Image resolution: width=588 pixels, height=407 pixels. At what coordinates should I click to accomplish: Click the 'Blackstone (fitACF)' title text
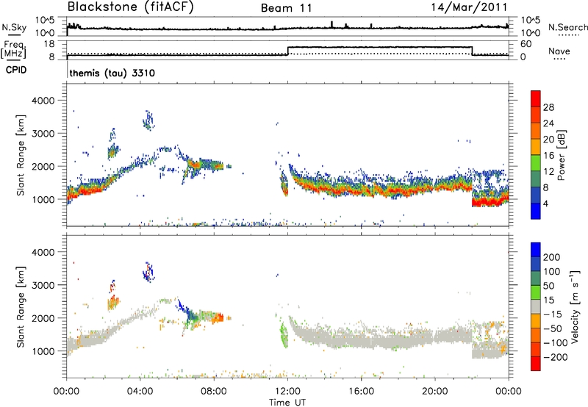tap(131, 7)
